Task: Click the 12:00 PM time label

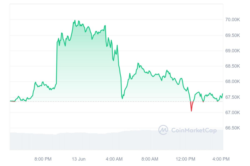Action: (x=186, y=159)
